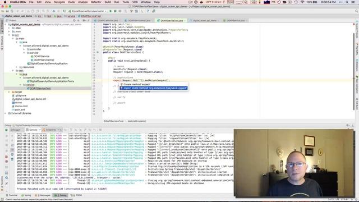Click the green Run button in toolbar

click(x=111, y=11)
